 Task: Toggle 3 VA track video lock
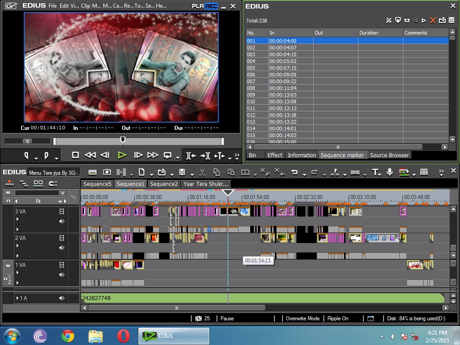(62, 211)
